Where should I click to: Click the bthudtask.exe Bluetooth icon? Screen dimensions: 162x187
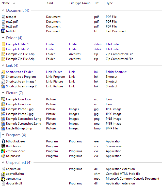coord(3,141)
